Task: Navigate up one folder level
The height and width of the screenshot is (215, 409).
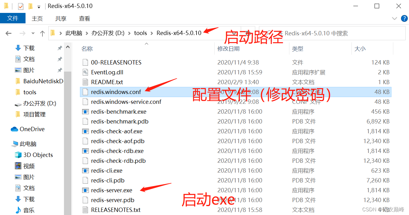Action: click(x=42, y=33)
